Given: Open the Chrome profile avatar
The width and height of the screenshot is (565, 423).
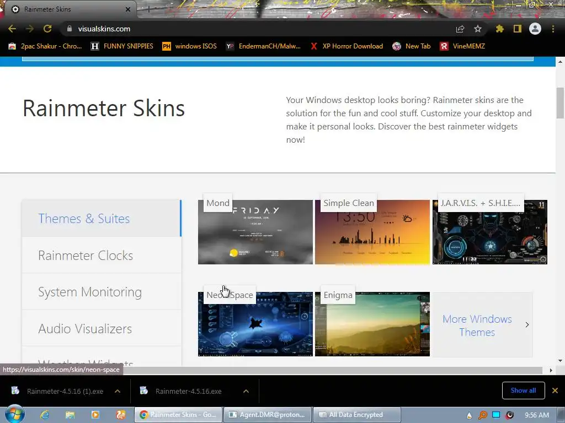Looking at the screenshot, I should [535, 29].
